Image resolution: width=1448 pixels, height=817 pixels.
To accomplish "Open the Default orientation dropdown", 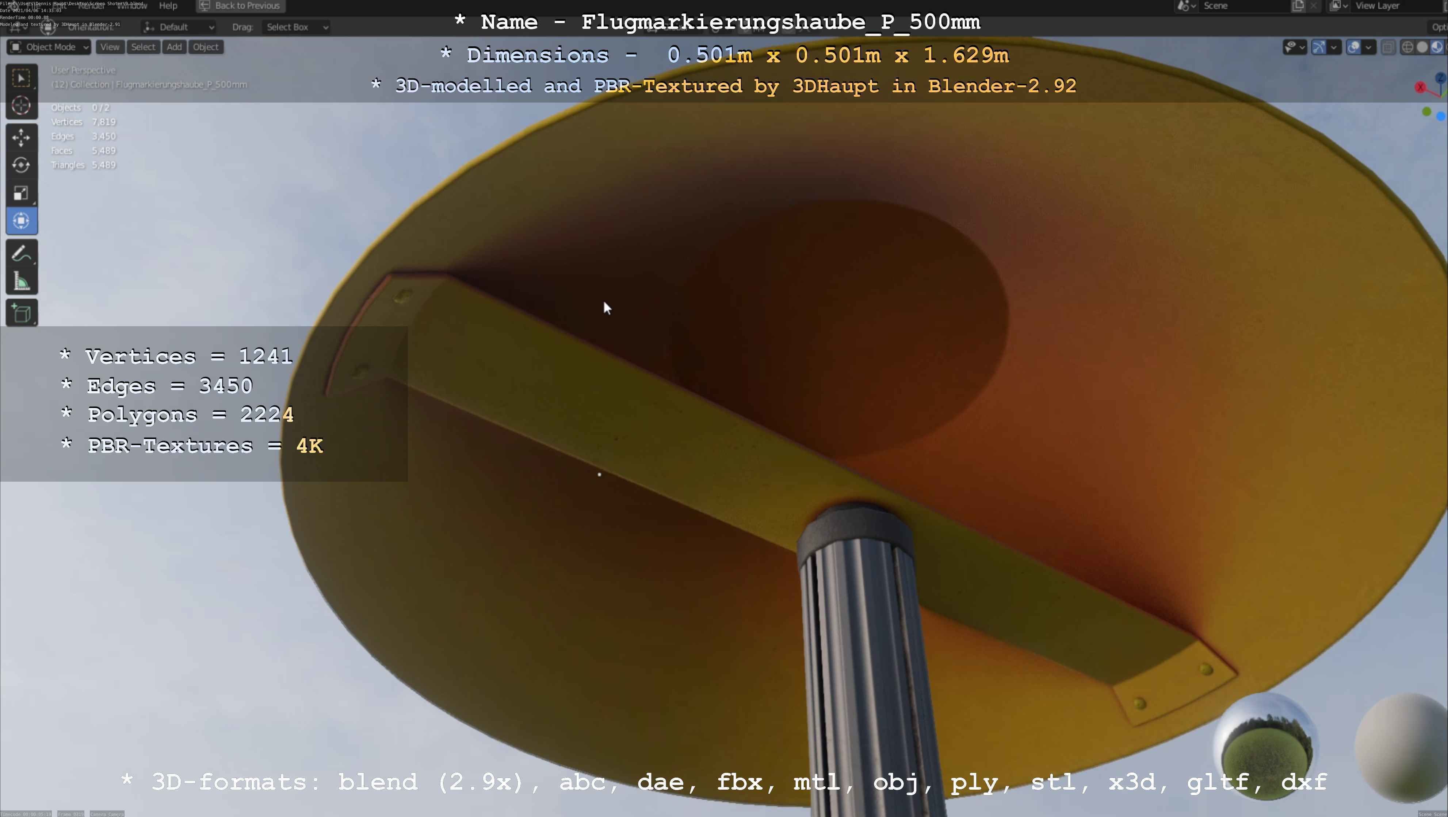I will pos(179,27).
